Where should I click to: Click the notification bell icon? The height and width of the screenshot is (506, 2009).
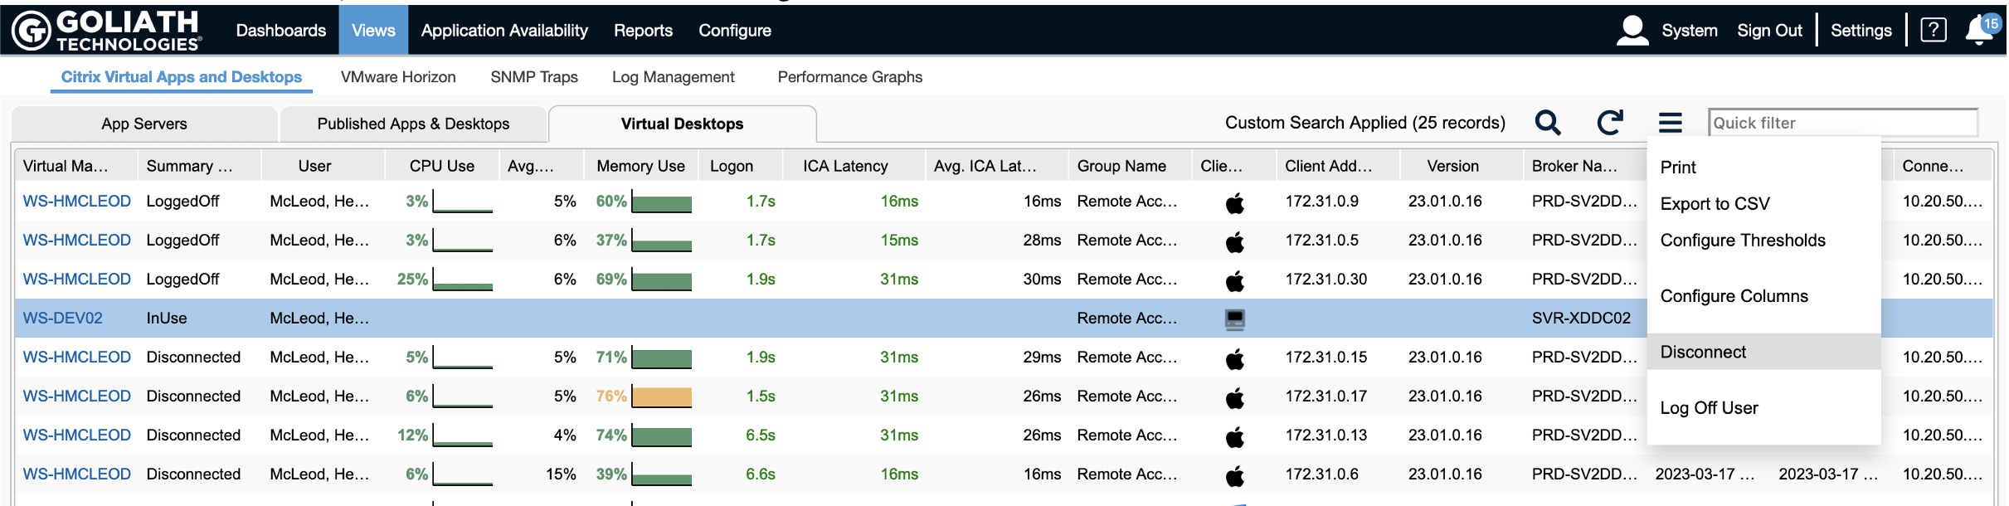(x=1979, y=31)
